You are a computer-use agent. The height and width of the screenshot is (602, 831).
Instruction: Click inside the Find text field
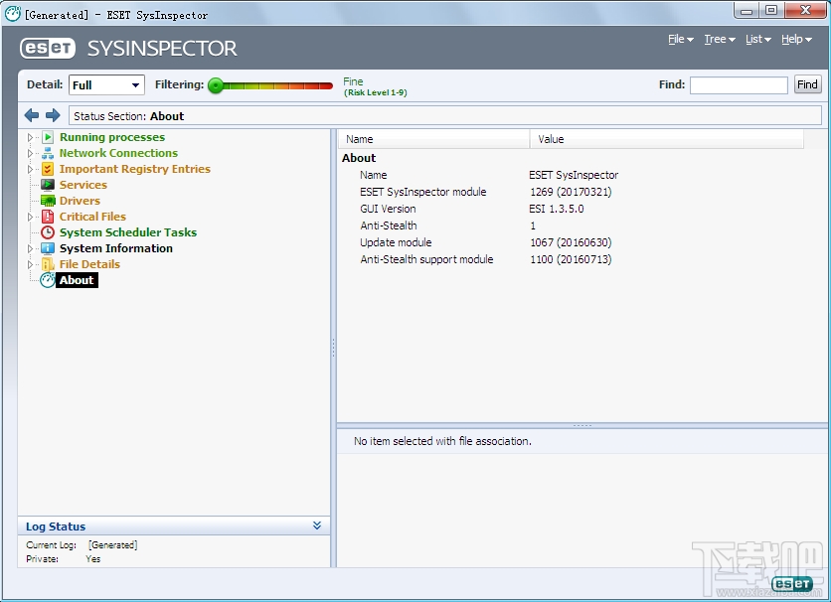point(739,84)
